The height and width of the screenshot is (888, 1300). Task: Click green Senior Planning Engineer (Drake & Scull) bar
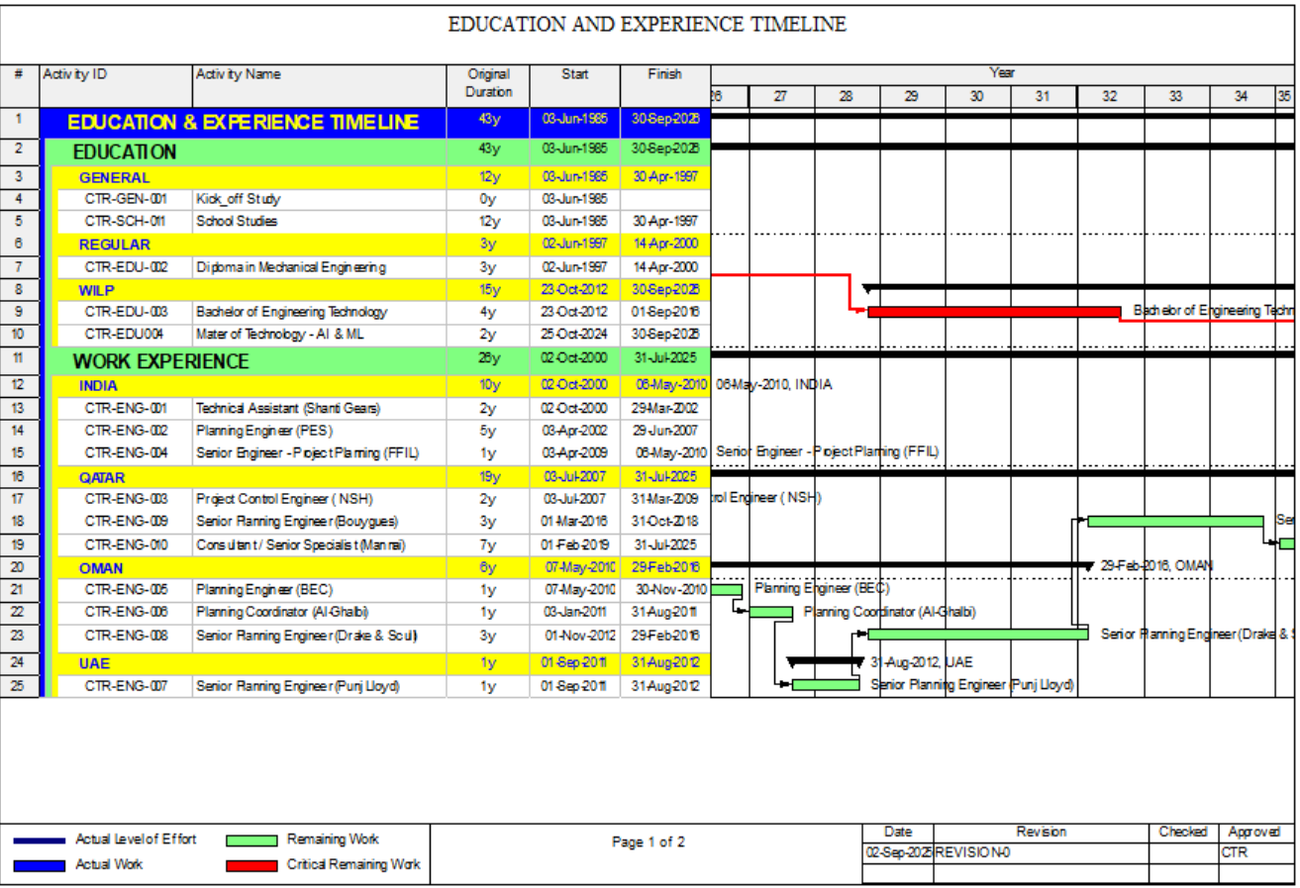[978, 634]
